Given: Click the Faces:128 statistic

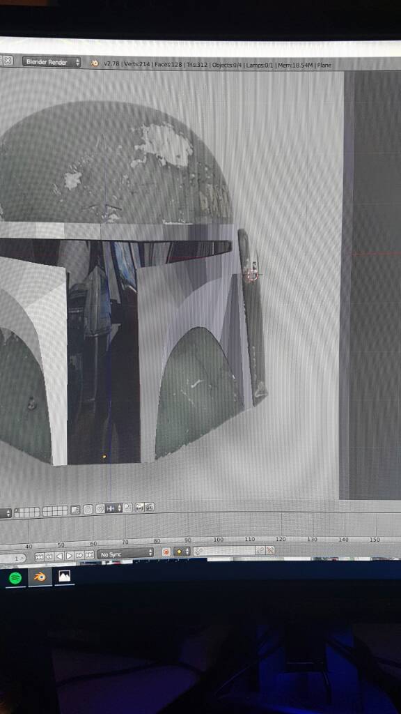Looking at the screenshot, I should point(168,65).
